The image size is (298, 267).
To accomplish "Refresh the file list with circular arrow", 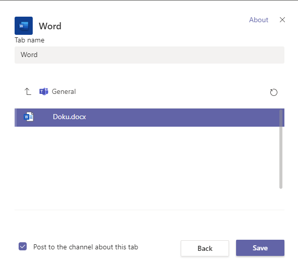I will click(x=274, y=92).
